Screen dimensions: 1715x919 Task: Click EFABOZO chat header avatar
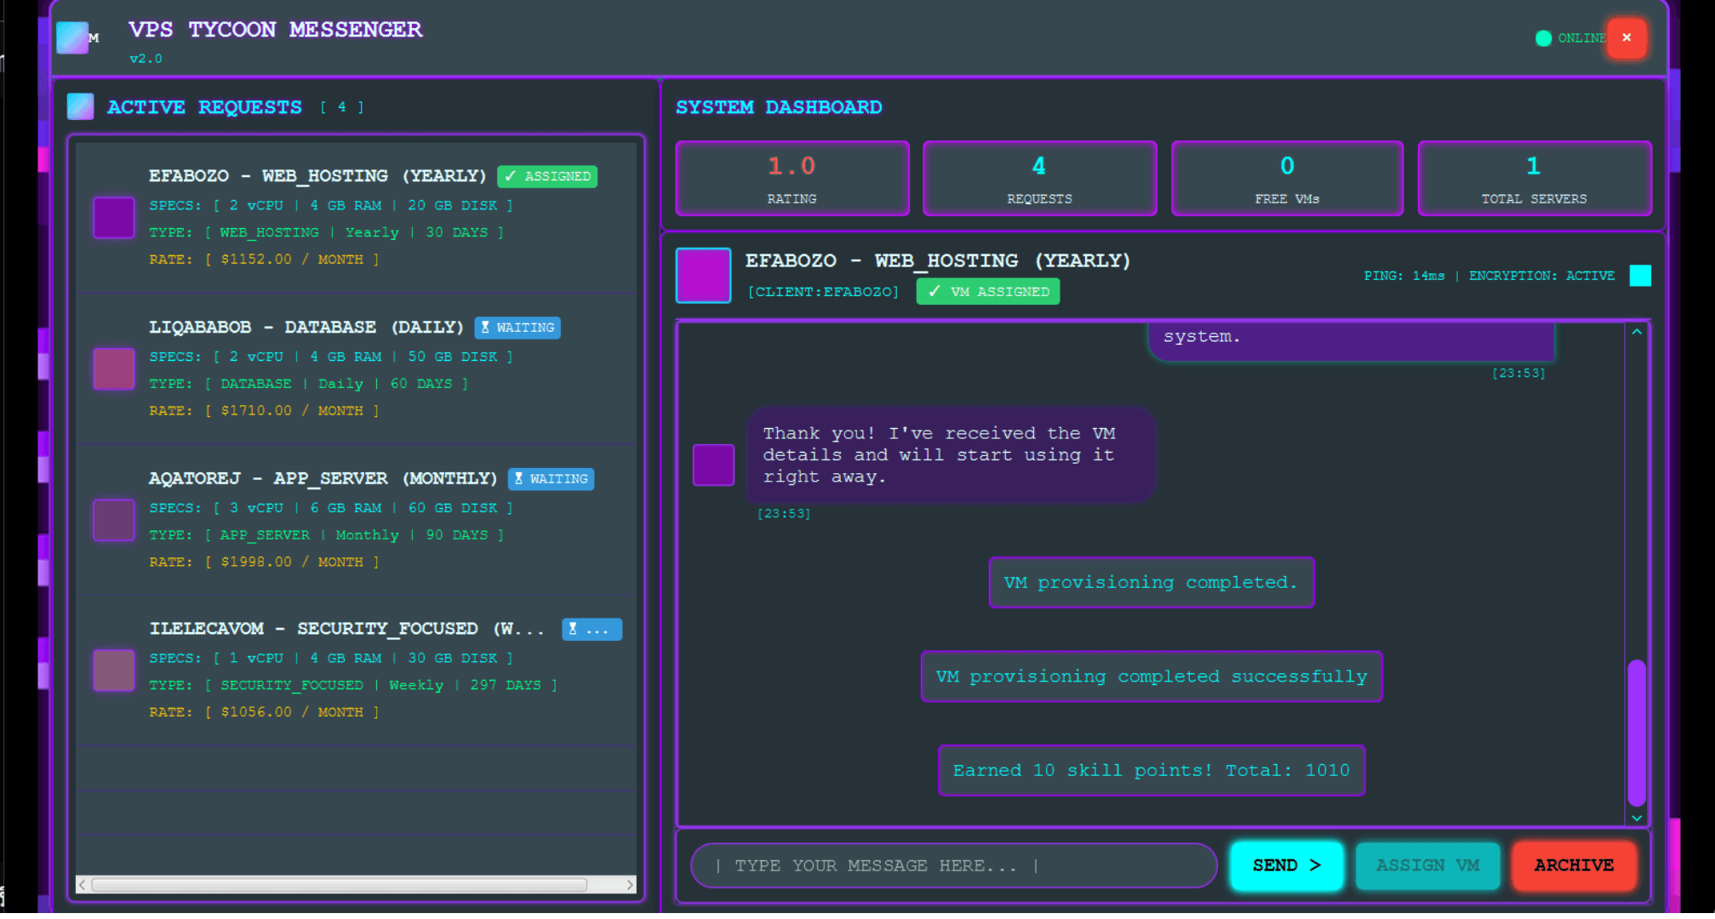[x=702, y=275]
